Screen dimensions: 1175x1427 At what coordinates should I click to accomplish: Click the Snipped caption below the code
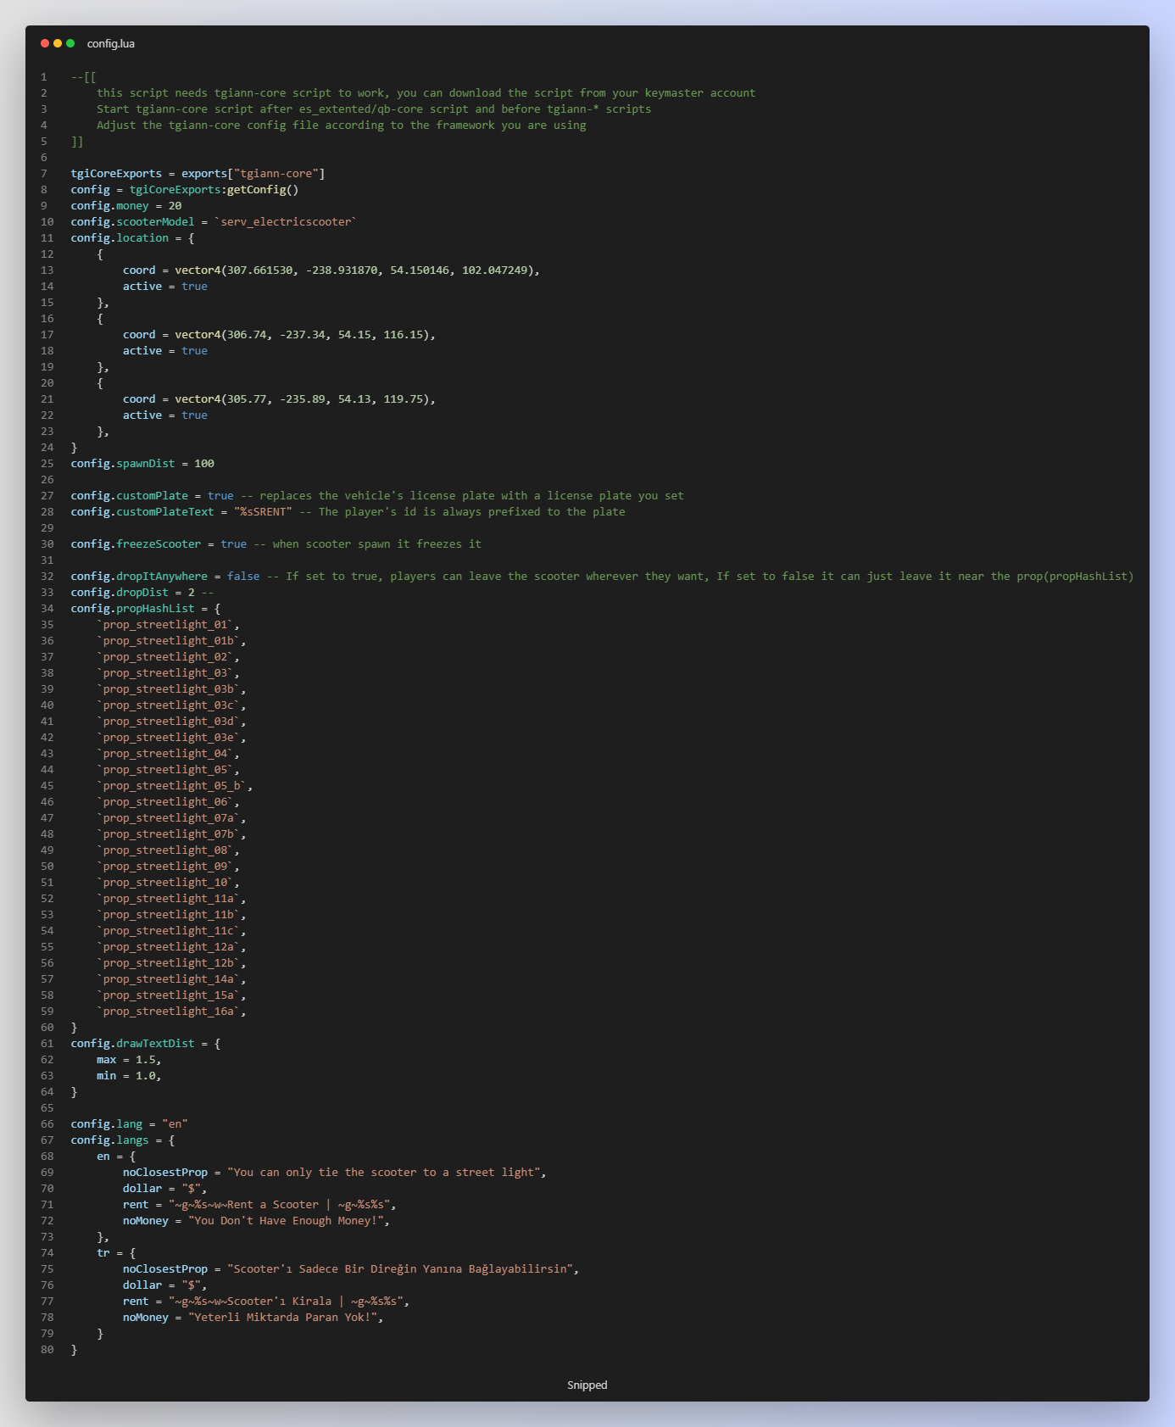pos(587,1385)
